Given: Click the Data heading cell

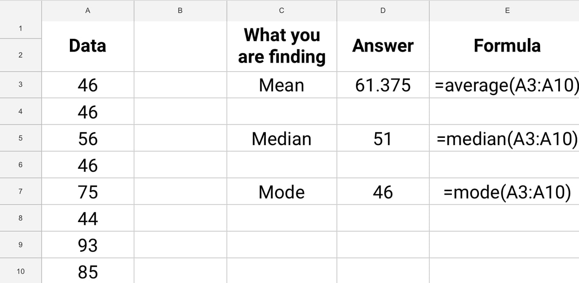Looking at the screenshot, I should pos(88,46).
